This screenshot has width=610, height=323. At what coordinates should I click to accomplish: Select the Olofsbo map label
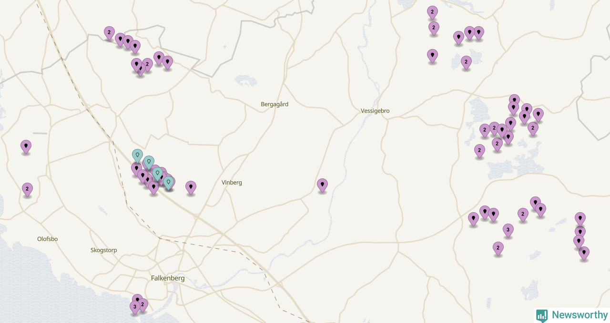click(x=48, y=239)
